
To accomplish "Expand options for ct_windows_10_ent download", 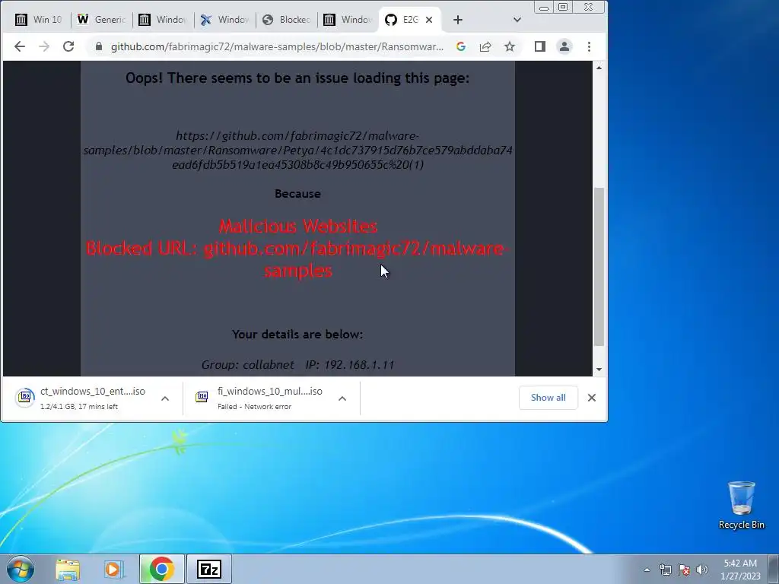I will 165,398.
